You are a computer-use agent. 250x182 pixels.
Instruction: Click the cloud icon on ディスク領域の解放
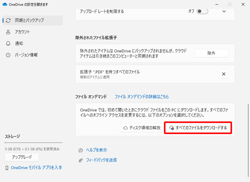[x=125, y=128]
